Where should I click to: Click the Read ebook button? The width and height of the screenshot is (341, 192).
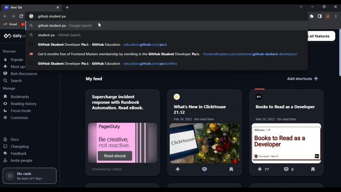[115, 156]
